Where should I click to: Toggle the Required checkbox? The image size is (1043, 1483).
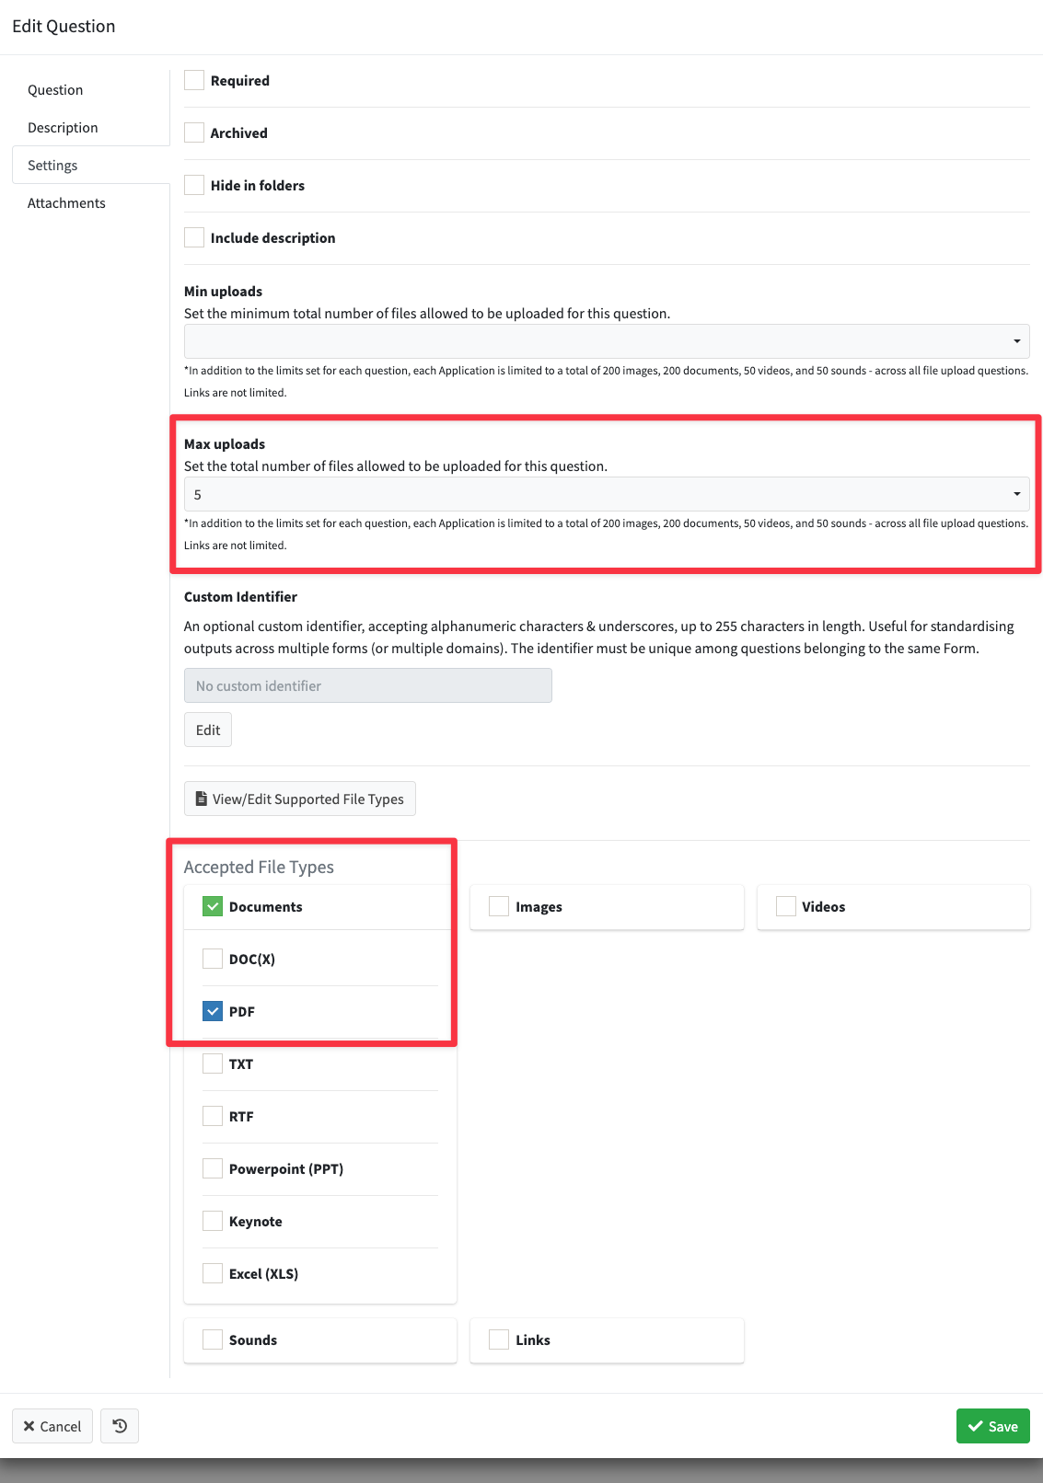(194, 80)
